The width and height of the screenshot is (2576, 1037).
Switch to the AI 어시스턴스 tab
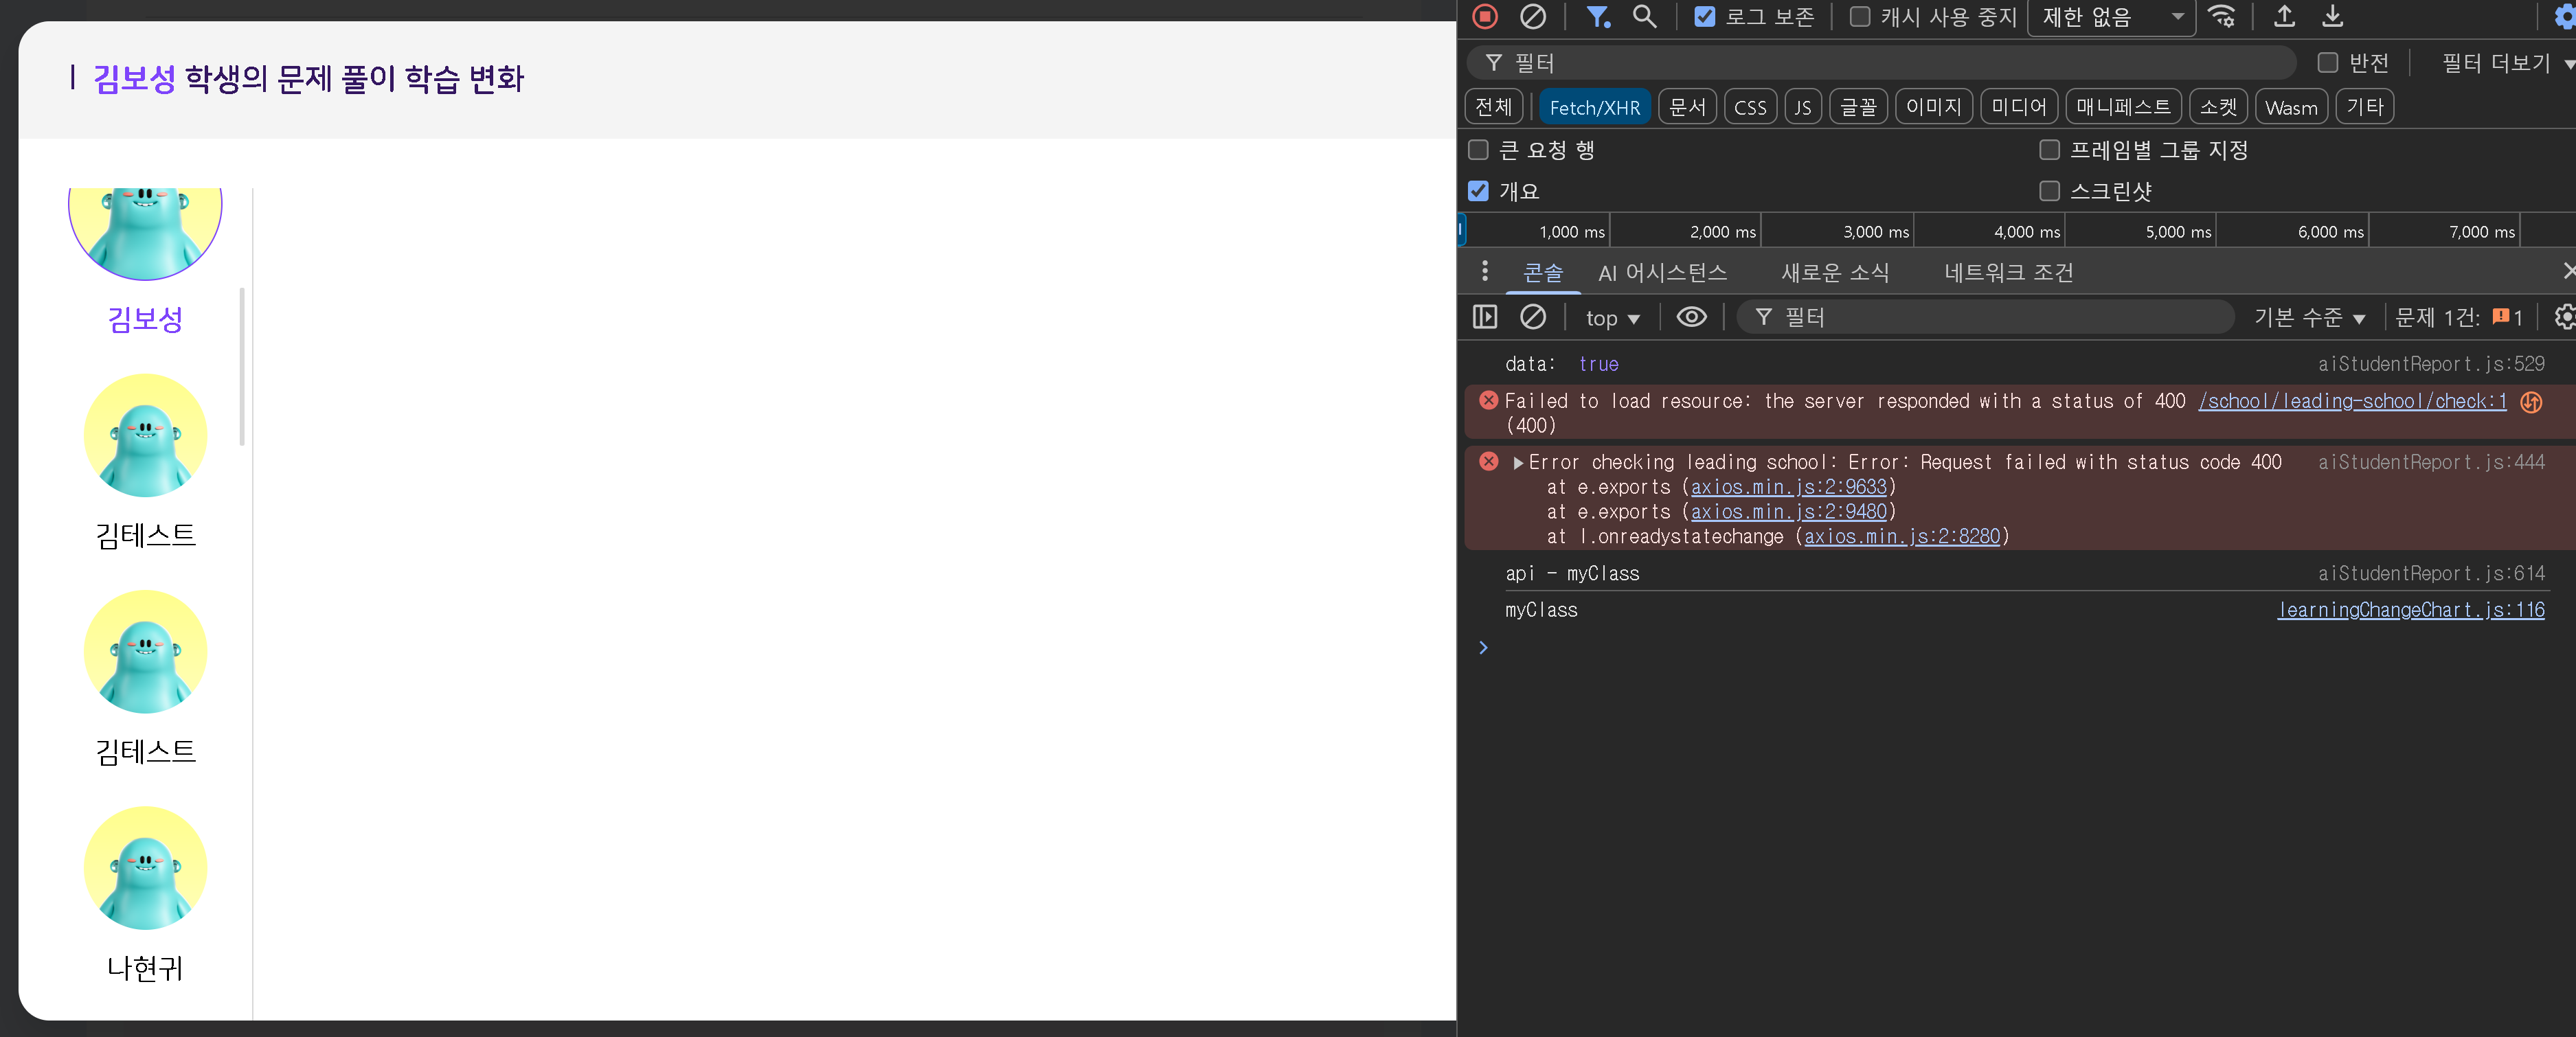1662,272
